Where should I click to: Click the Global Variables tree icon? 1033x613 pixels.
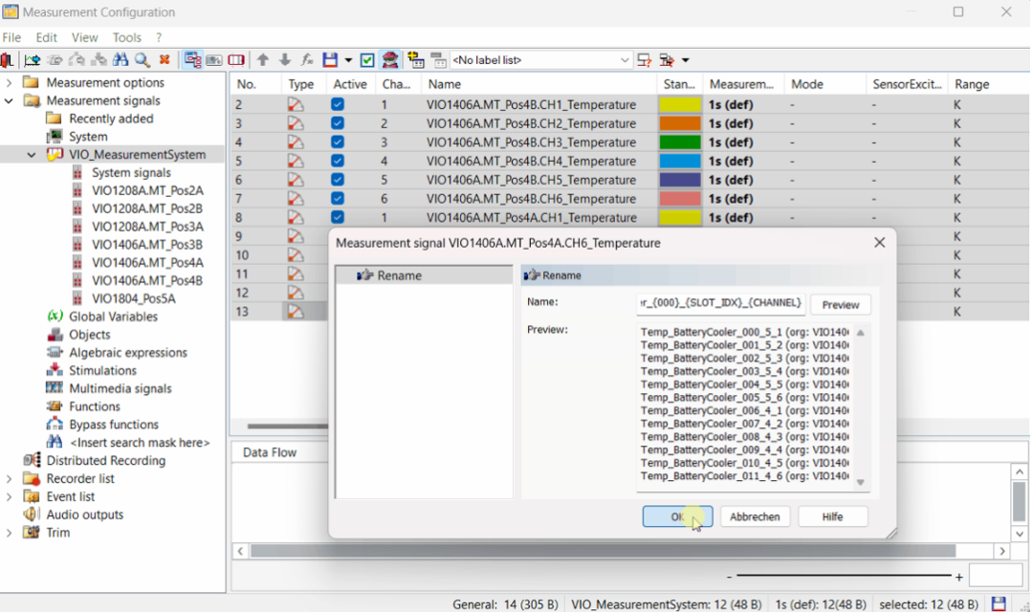pyautogui.click(x=55, y=317)
